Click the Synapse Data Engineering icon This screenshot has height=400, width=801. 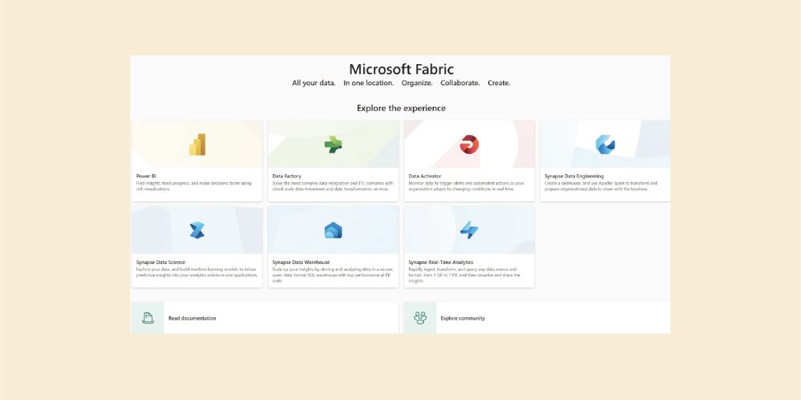point(605,145)
